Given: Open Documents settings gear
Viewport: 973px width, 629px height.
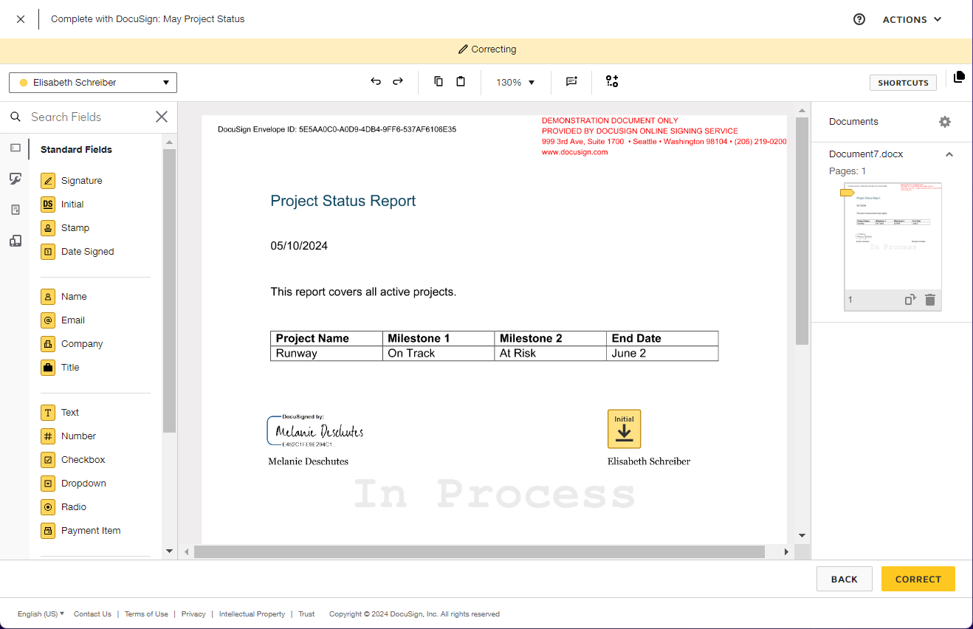Looking at the screenshot, I should [x=944, y=122].
